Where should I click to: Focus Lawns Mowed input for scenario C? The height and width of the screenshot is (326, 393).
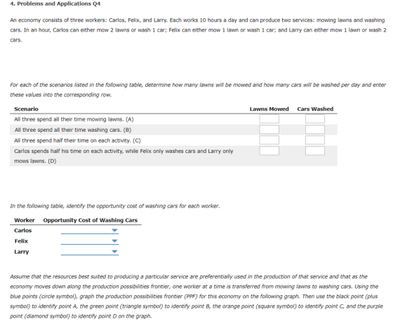coord(269,140)
